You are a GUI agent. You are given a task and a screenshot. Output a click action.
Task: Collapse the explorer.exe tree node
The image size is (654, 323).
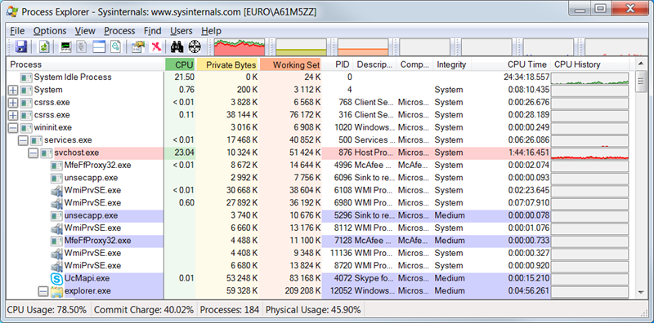click(43, 291)
